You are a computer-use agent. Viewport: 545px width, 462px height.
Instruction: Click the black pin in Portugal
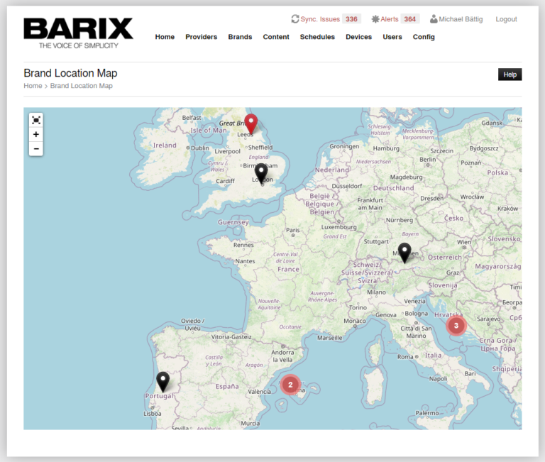tap(163, 381)
